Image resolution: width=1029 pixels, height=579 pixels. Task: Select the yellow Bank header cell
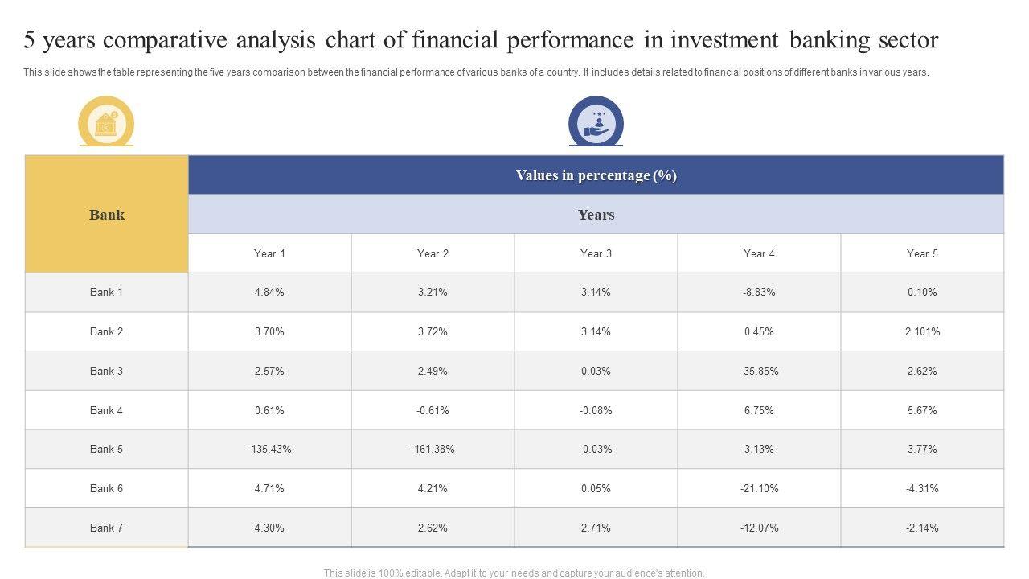point(107,215)
